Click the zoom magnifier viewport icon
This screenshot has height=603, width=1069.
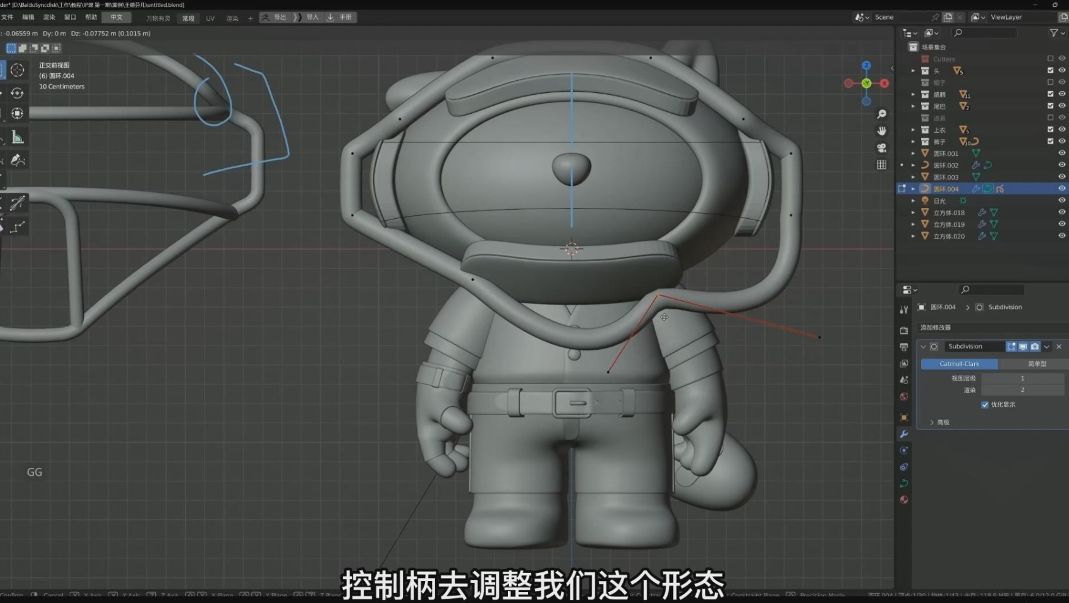pos(881,114)
